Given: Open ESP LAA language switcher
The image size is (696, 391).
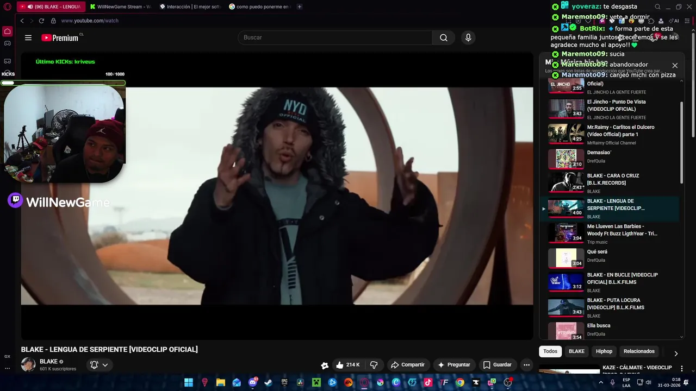Looking at the screenshot, I should click(626, 382).
